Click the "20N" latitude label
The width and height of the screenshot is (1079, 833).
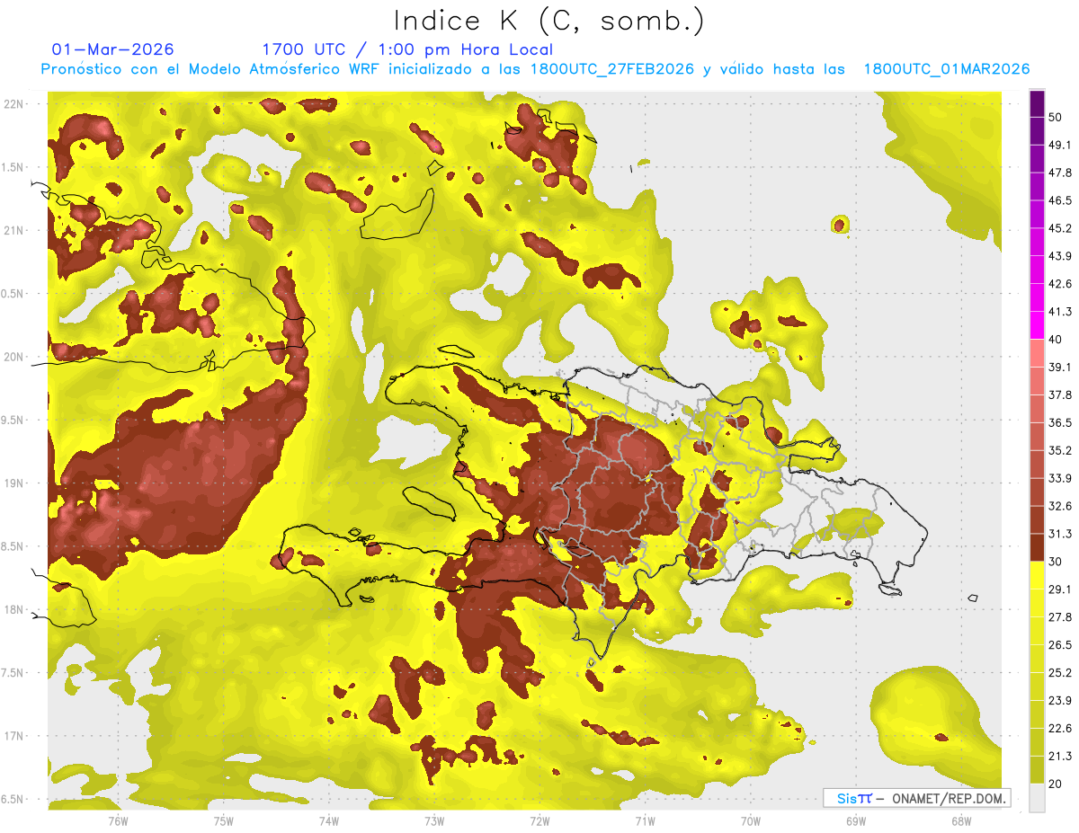tap(14, 358)
